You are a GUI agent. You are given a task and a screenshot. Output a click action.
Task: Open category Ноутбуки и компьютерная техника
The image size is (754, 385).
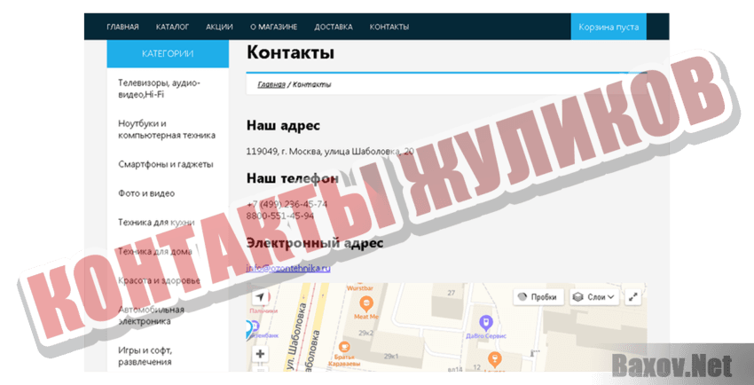click(x=167, y=130)
